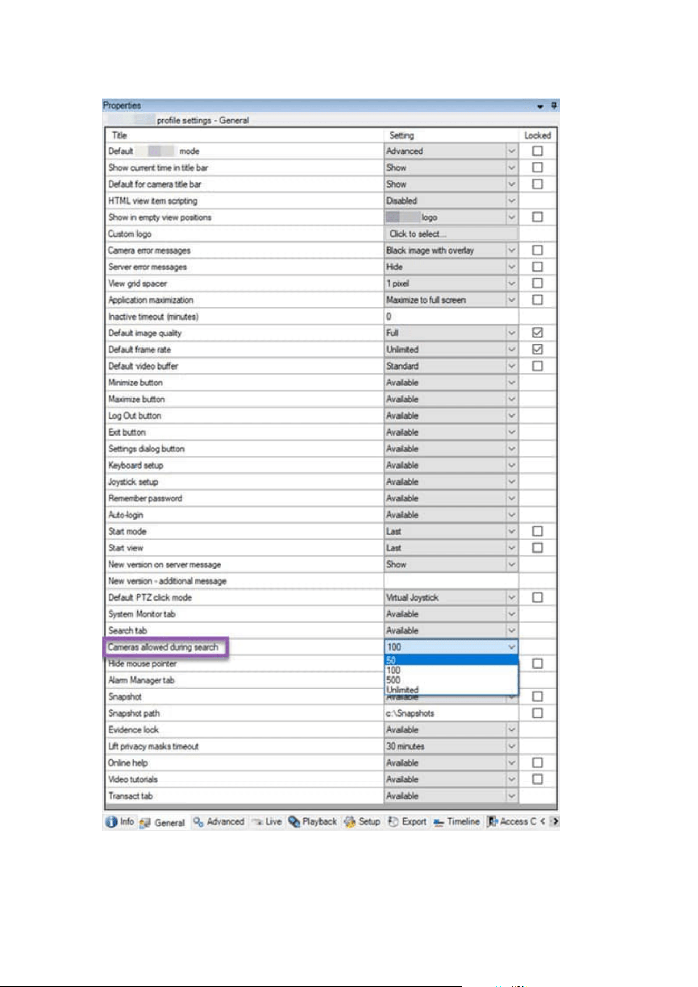Screen dimensions: 698x987
Task: Lock the Show current time in title bar setting
Action: [537, 168]
